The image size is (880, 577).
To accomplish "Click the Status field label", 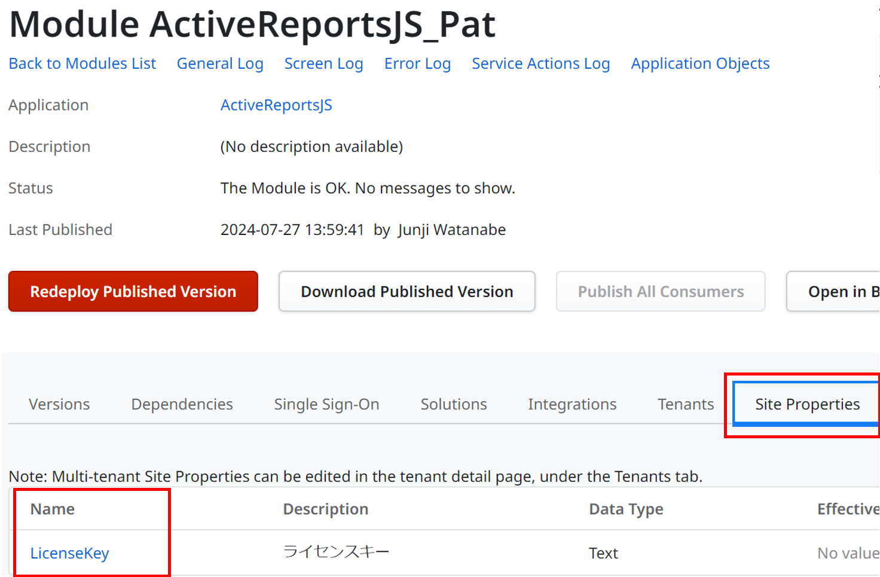I will [30, 188].
